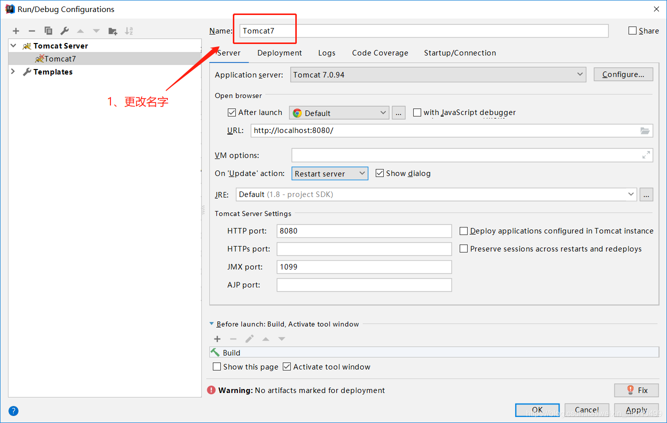This screenshot has width=667, height=423.
Task: Click the VM options input field
Action: (472, 155)
